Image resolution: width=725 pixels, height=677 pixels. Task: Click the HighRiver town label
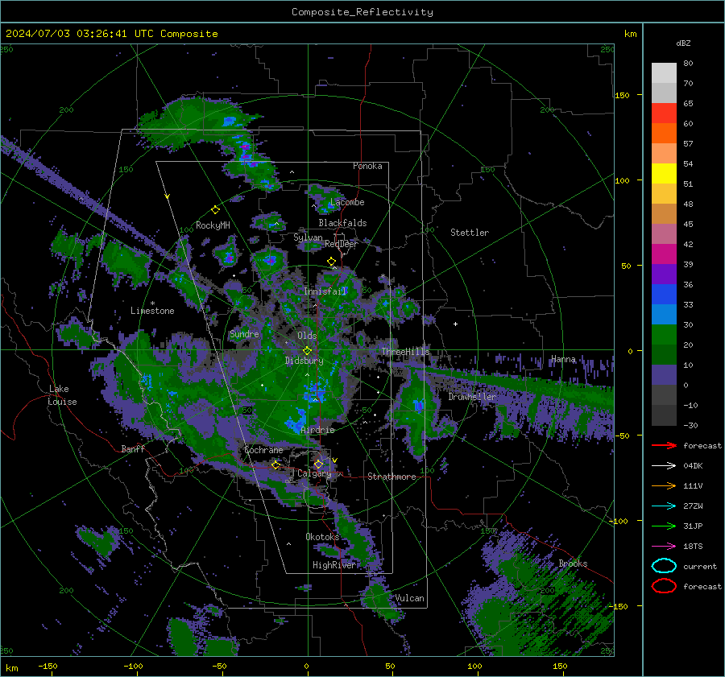tap(334, 565)
